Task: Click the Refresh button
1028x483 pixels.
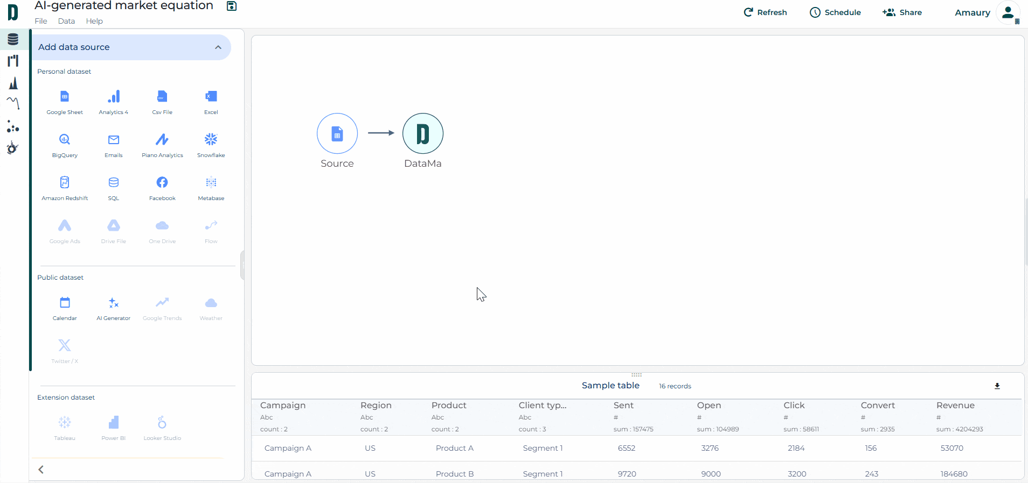Action: pyautogui.click(x=765, y=12)
